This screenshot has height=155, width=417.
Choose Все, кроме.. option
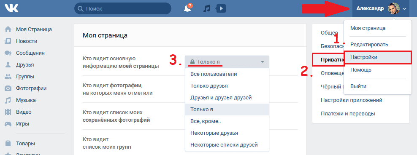(227, 121)
